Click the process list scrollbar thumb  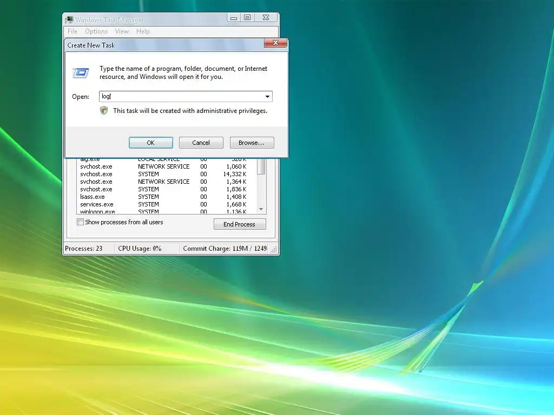pos(261,166)
